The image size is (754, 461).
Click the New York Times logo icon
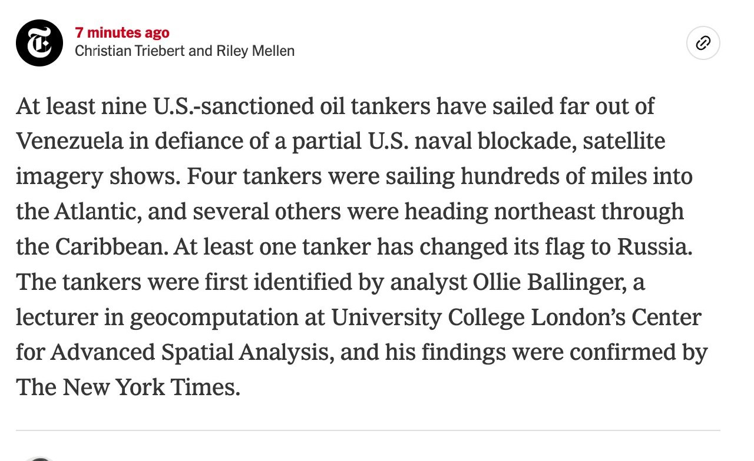point(39,43)
